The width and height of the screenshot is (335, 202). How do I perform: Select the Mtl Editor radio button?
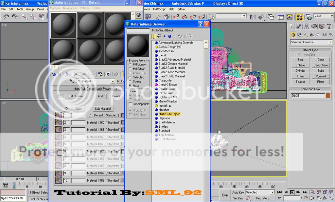[130, 69]
